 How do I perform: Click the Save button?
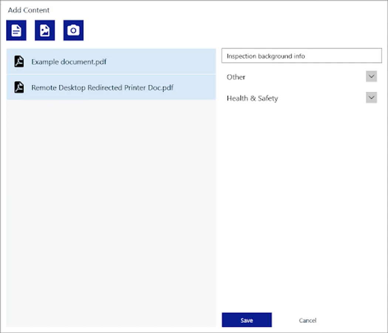247,320
